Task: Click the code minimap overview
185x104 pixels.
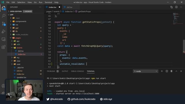Action: click(177, 18)
